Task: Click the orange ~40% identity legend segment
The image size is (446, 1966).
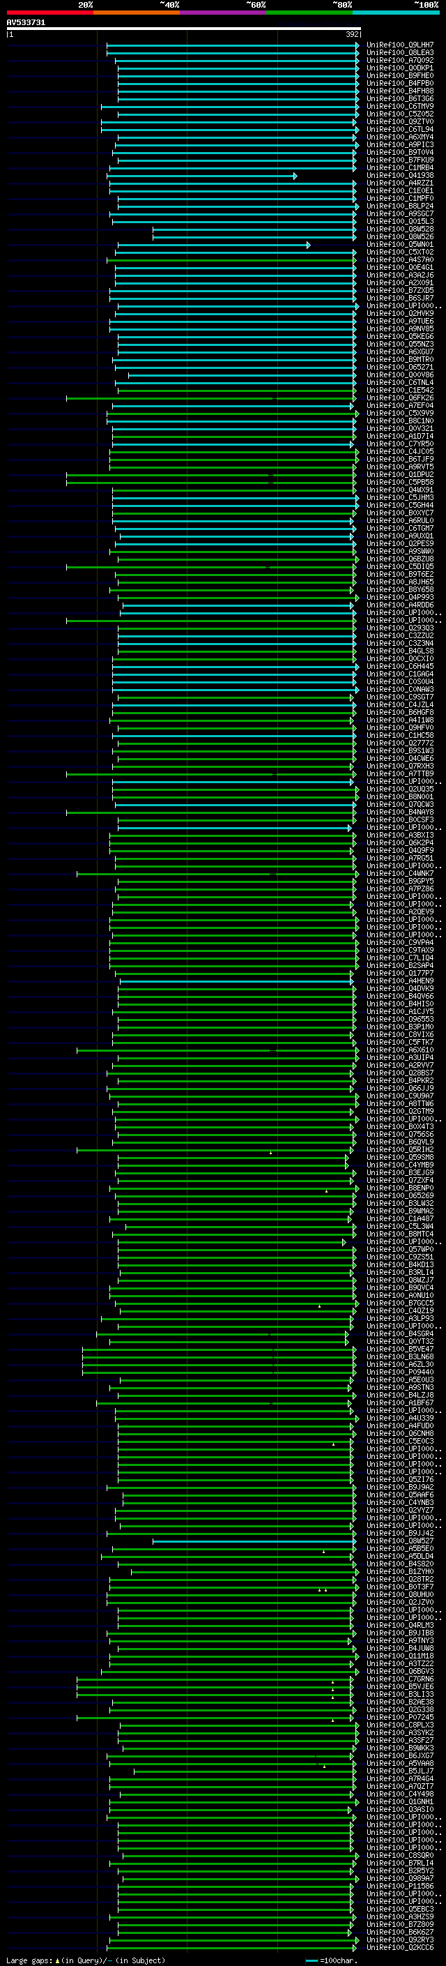Action: coord(137,13)
